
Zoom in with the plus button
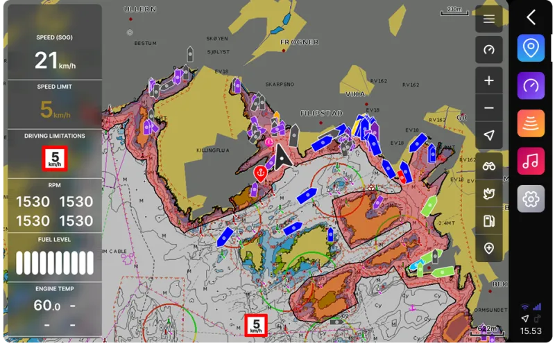pyautogui.click(x=489, y=80)
